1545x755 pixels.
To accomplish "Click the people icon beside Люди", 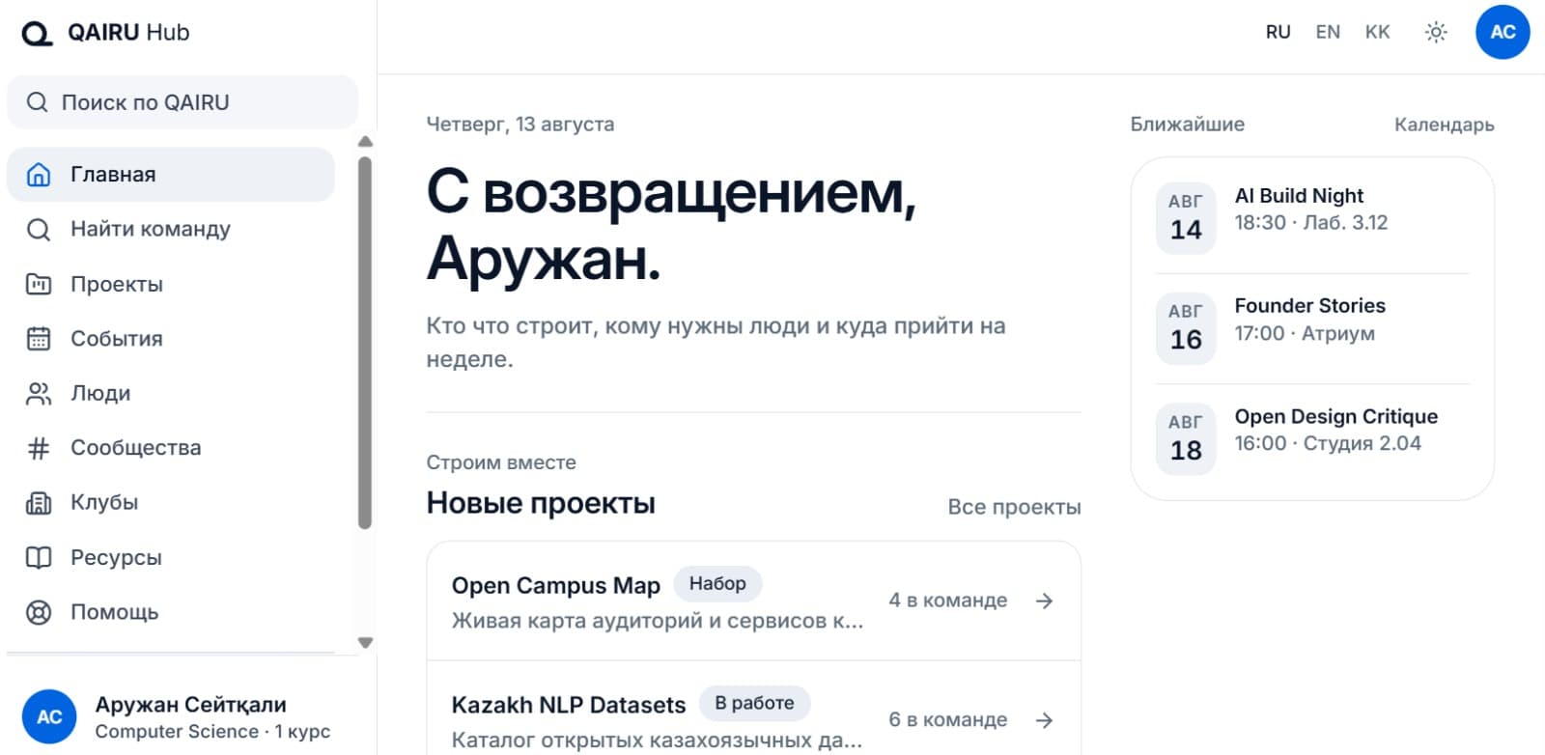I will [39, 393].
